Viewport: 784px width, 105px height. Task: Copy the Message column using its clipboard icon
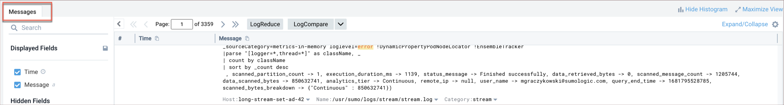click(x=247, y=38)
